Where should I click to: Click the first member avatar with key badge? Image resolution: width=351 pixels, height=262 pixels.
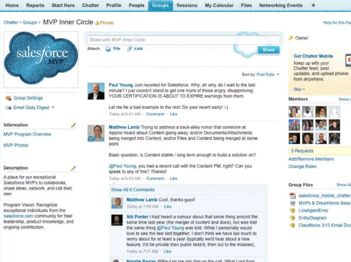294,112
